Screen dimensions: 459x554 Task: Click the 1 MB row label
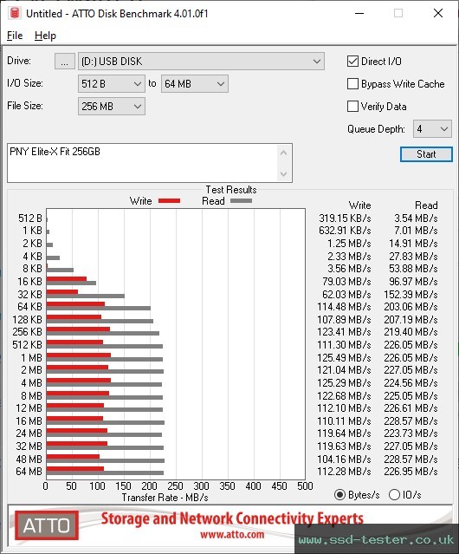point(31,358)
